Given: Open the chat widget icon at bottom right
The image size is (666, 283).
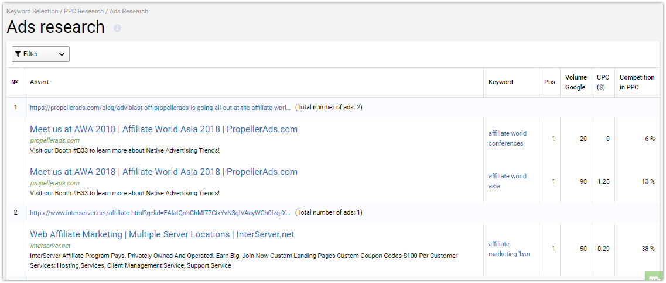Looking at the screenshot, I should [654, 278].
